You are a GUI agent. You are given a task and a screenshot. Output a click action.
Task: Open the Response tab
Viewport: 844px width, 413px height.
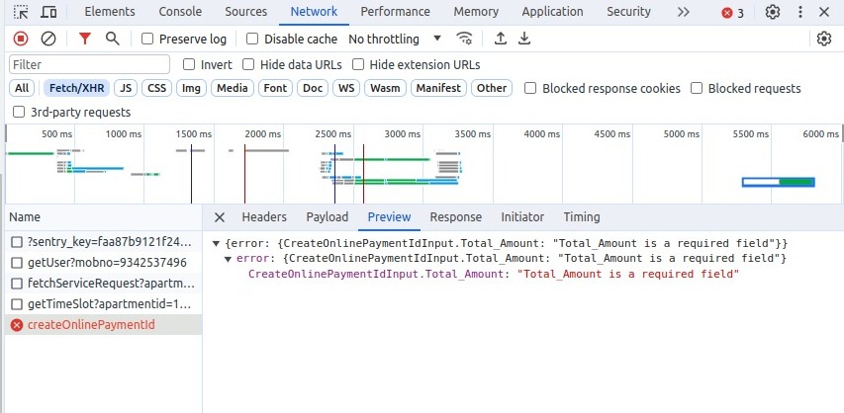click(455, 217)
